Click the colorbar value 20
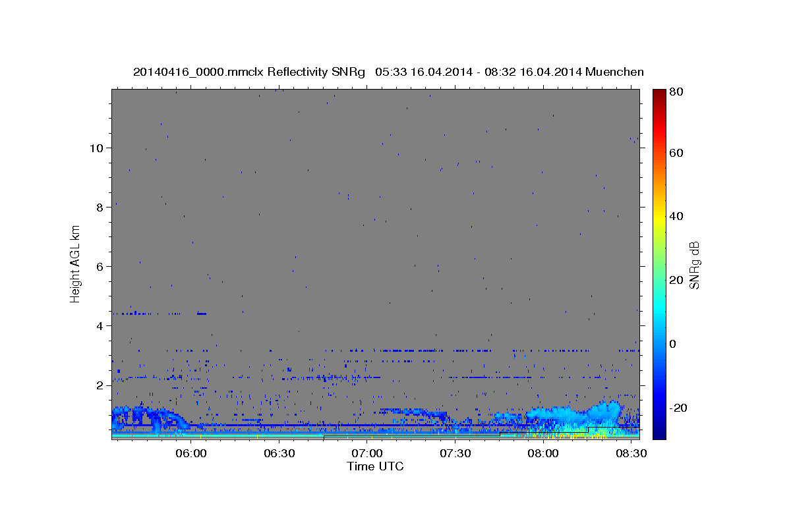The height and width of the screenshot is (527, 791). [x=677, y=280]
